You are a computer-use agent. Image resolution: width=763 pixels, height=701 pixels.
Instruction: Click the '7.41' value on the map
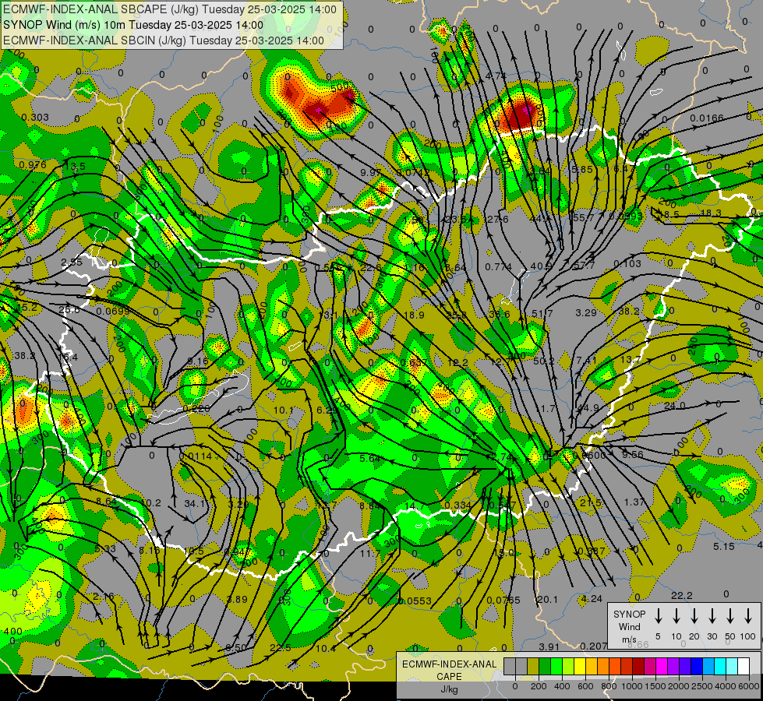coord(586,360)
